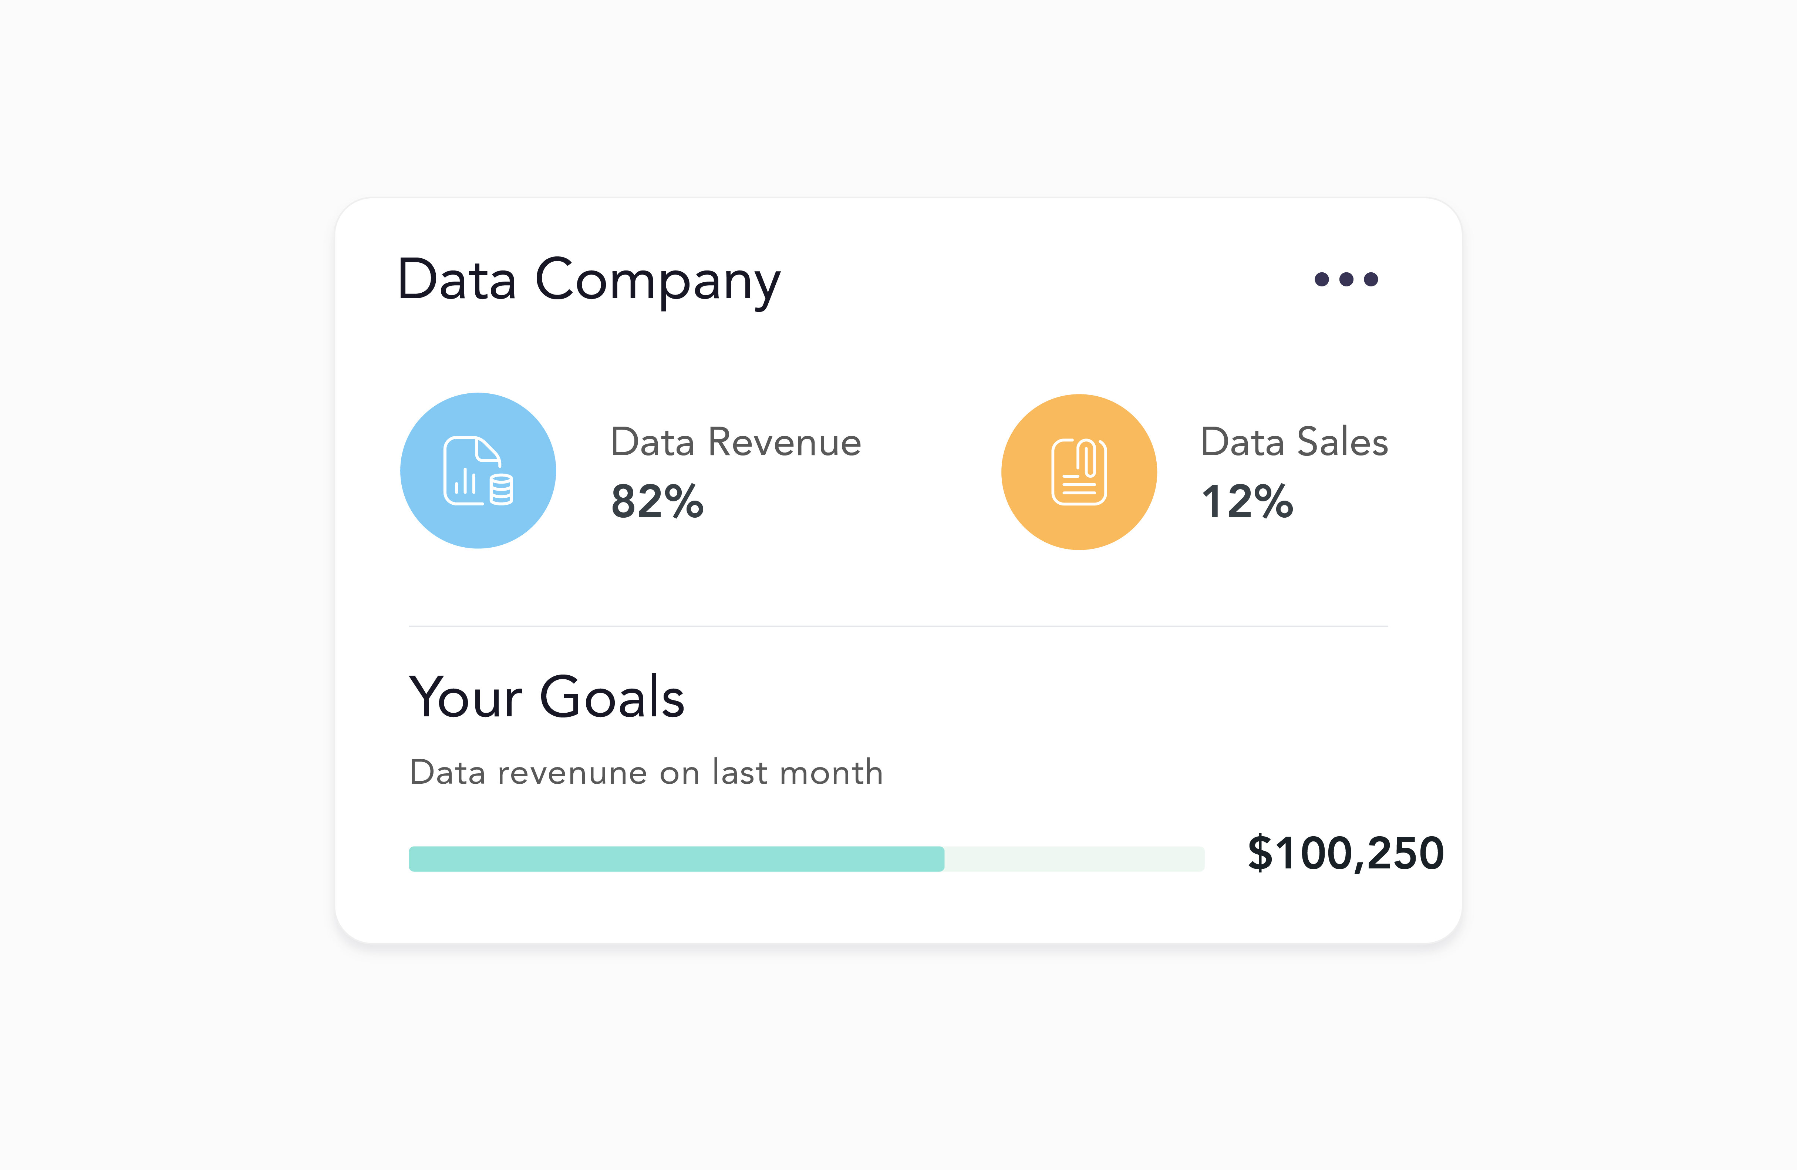Click the filled teal section of progress bar
The image size is (1797, 1170).
(676, 859)
